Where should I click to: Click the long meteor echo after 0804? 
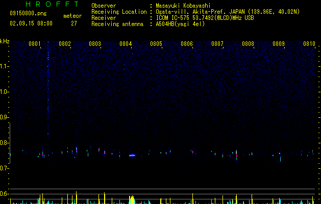[132, 156]
